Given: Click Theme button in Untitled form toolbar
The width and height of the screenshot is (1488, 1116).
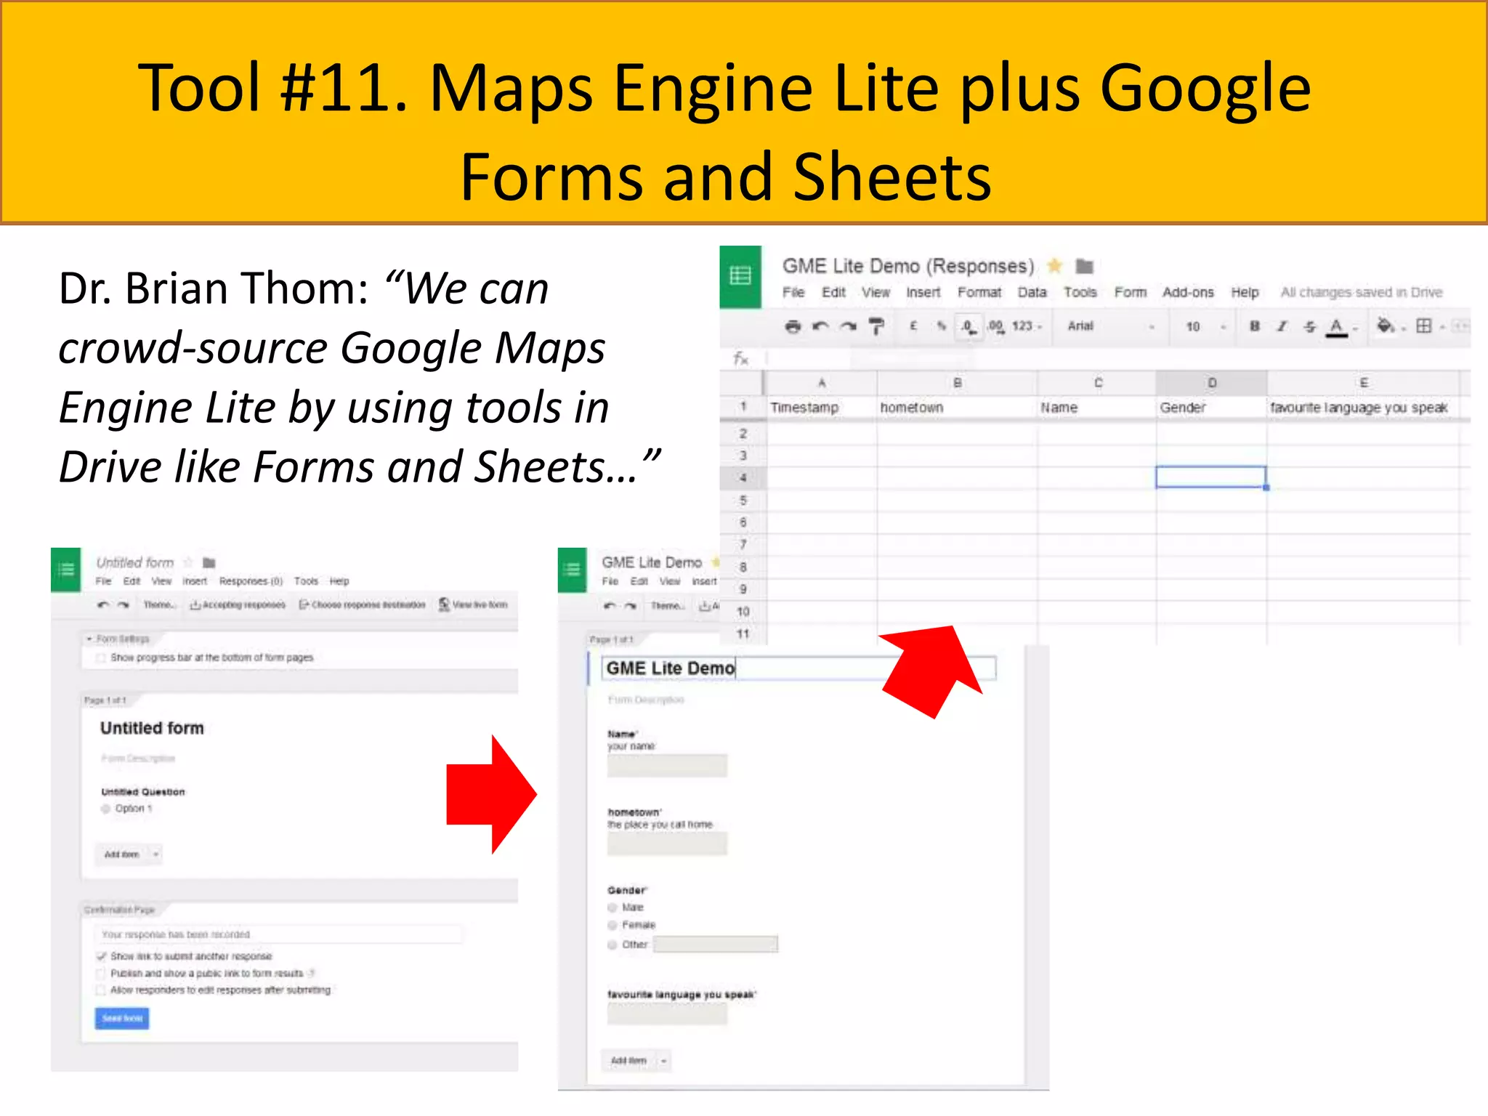Looking at the screenshot, I should coord(159,604).
